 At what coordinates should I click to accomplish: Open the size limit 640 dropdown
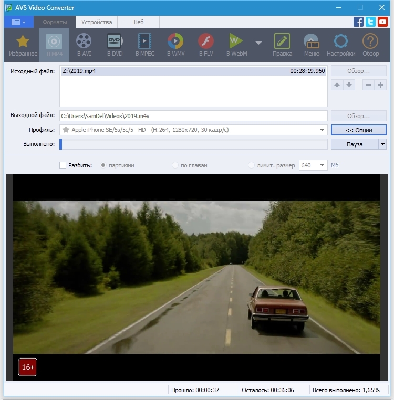[321, 165]
